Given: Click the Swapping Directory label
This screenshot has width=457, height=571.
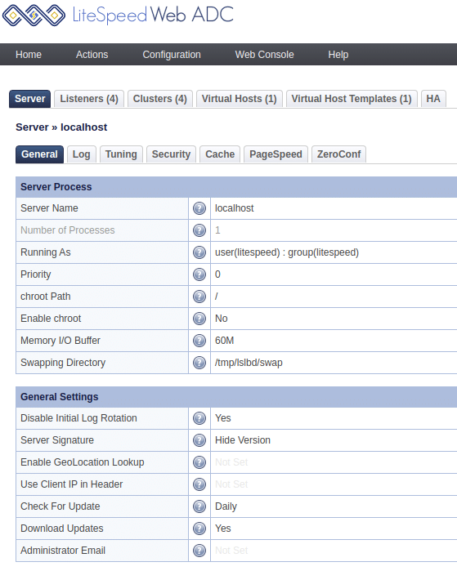Looking at the screenshot, I should pyautogui.click(x=63, y=363).
